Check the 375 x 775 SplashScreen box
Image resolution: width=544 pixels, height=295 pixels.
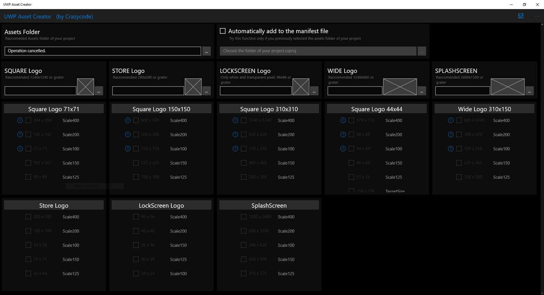[244, 273]
